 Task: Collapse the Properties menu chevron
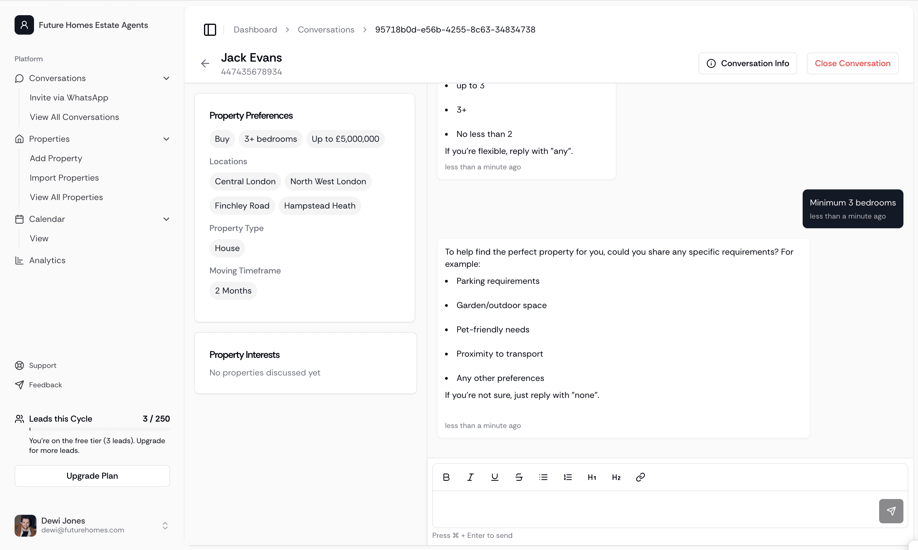[166, 139]
